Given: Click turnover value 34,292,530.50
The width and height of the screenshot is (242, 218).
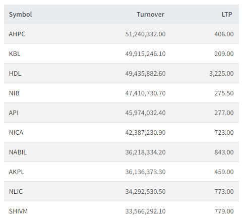Looking at the screenshot, I should point(145,192).
